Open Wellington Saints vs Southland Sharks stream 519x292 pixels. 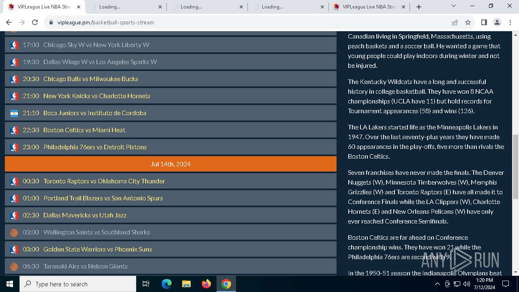(171, 232)
